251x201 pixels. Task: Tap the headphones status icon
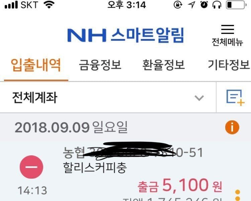coord(217,5)
